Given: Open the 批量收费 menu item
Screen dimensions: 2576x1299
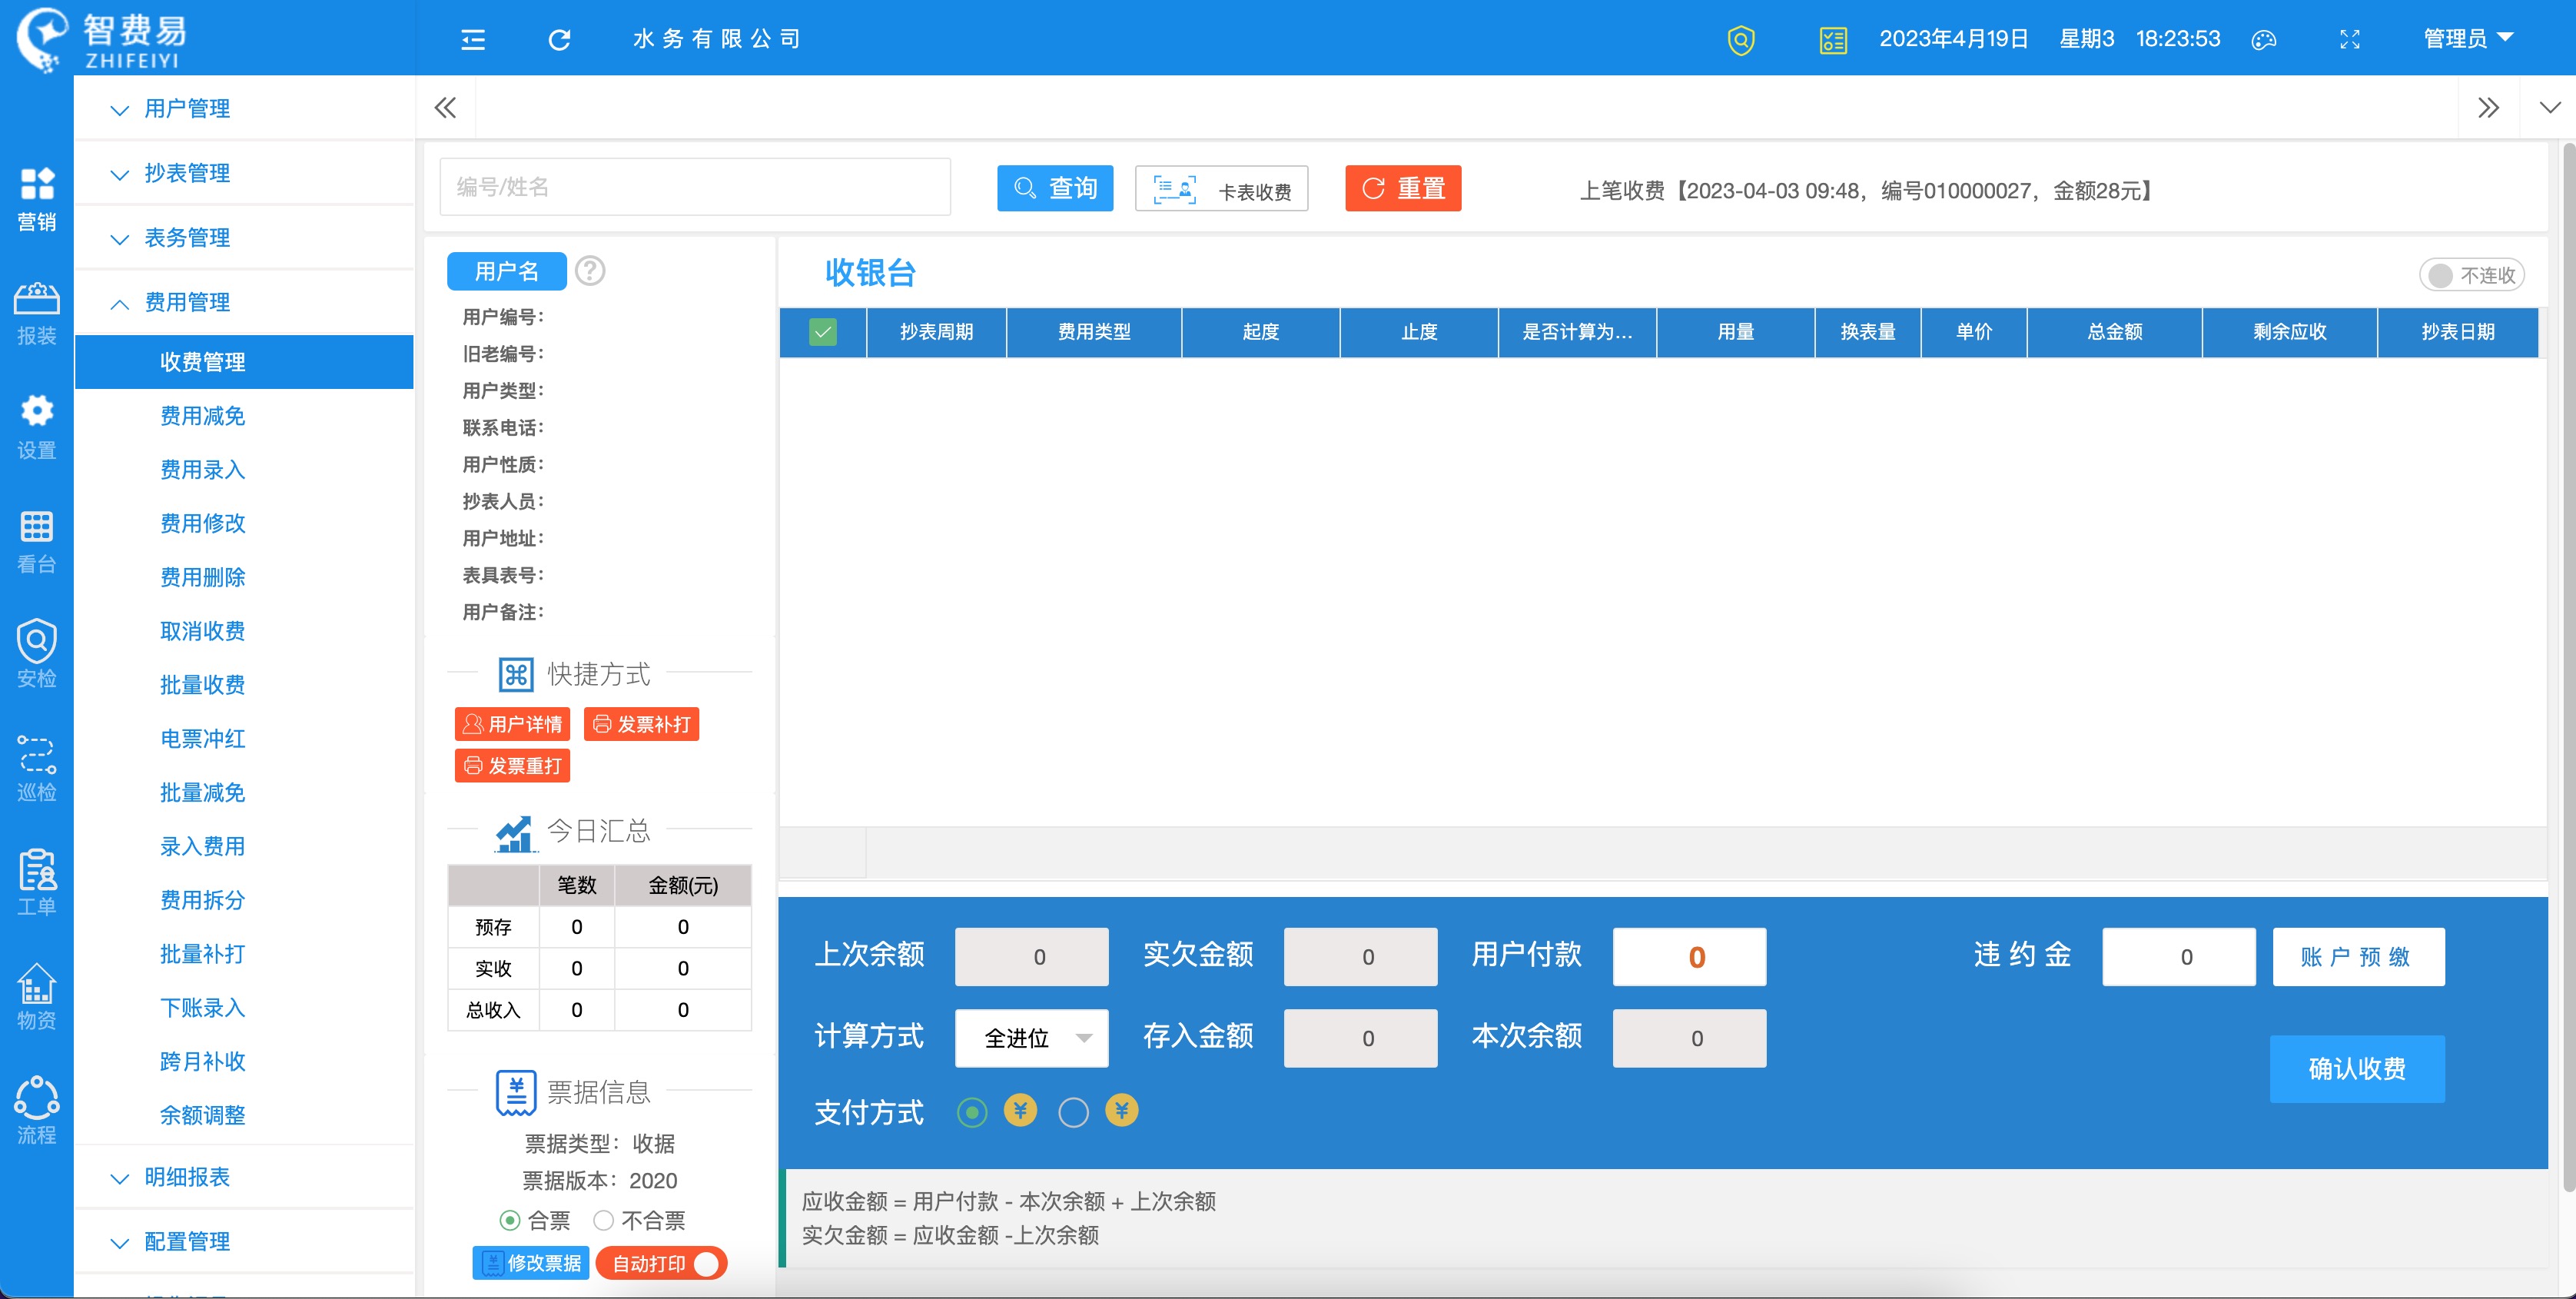Looking at the screenshot, I should 244,685.
